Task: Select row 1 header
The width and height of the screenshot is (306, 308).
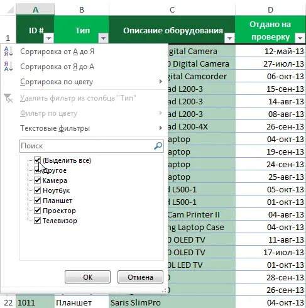Action: [x=8, y=30]
